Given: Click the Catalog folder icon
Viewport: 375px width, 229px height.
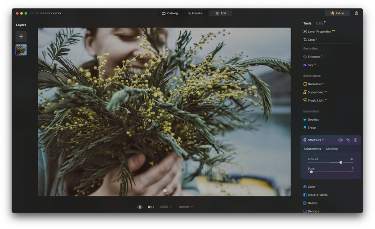Looking at the screenshot, I should coord(163,13).
